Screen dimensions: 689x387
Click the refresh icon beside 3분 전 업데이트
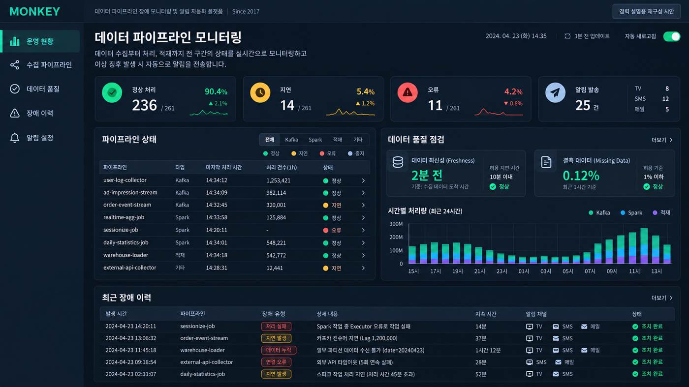pos(567,36)
